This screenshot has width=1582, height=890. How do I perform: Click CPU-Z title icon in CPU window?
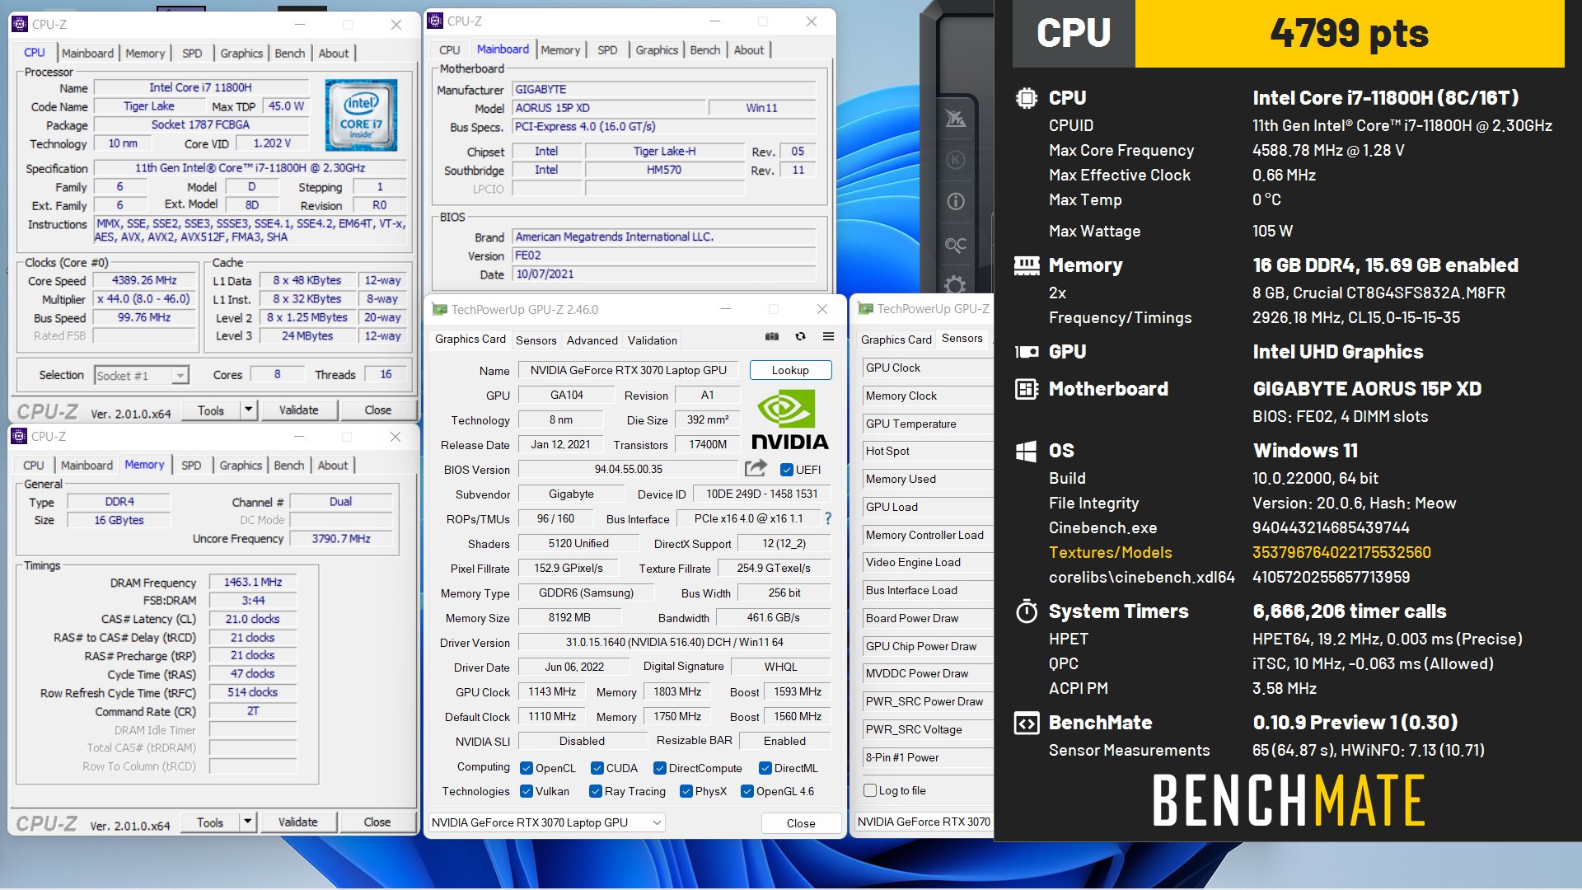click(20, 24)
